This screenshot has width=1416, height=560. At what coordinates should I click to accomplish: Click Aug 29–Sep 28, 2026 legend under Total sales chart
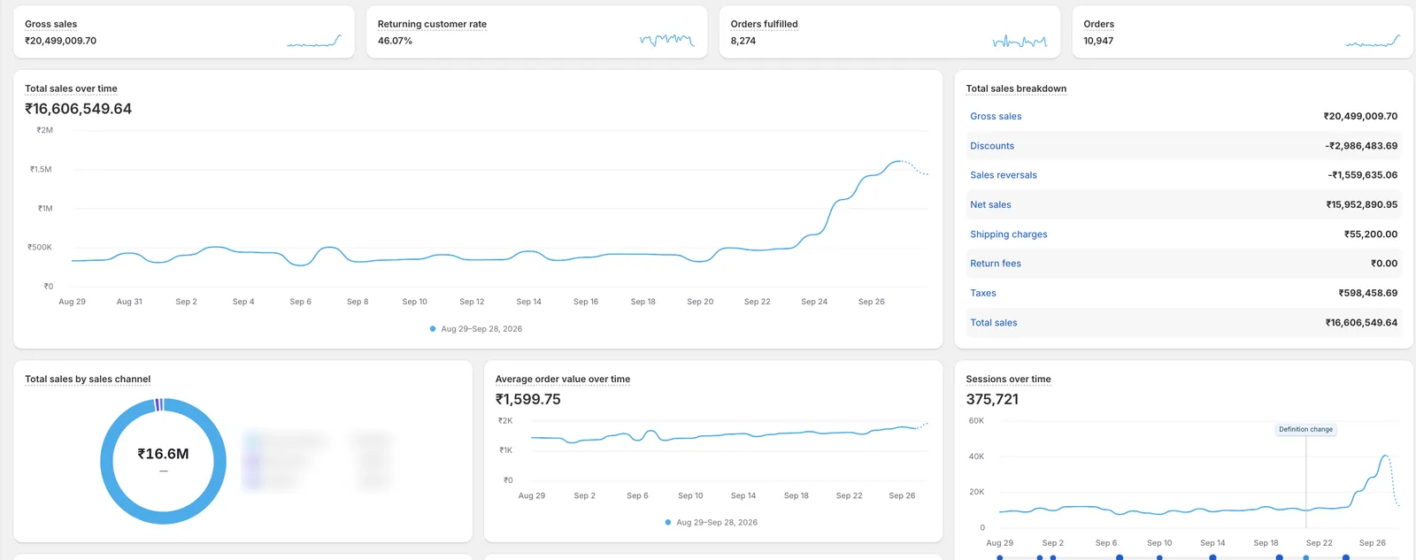click(481, 329)
